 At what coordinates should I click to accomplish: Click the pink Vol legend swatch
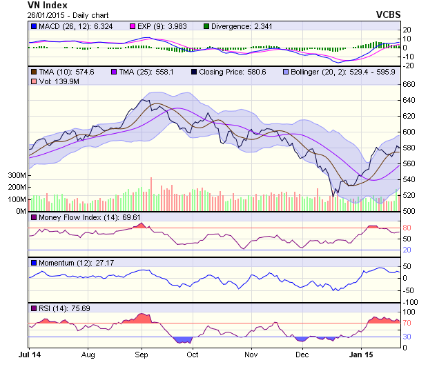click(32, 81)
